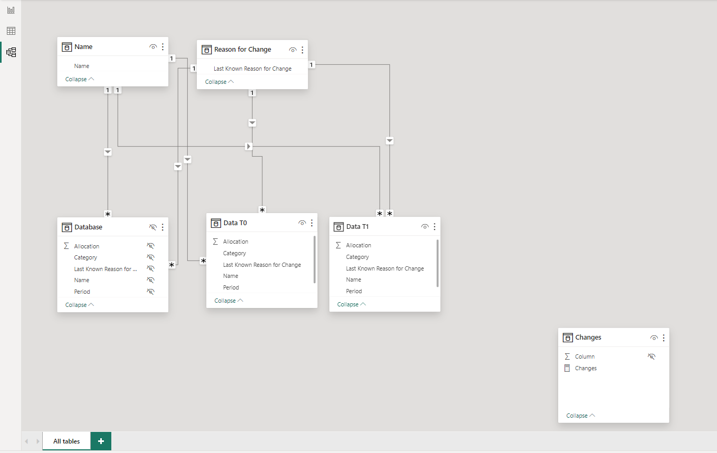Viewport: 717px width, 453px height.
Task: Open more options for Reason for Change table
Action: pos(302,50)
